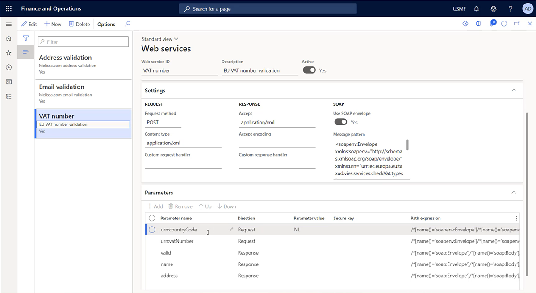Open the app launcher waffle menu
Image resolution: width=536 pixels, height=293 pixels.
(8, 8)
